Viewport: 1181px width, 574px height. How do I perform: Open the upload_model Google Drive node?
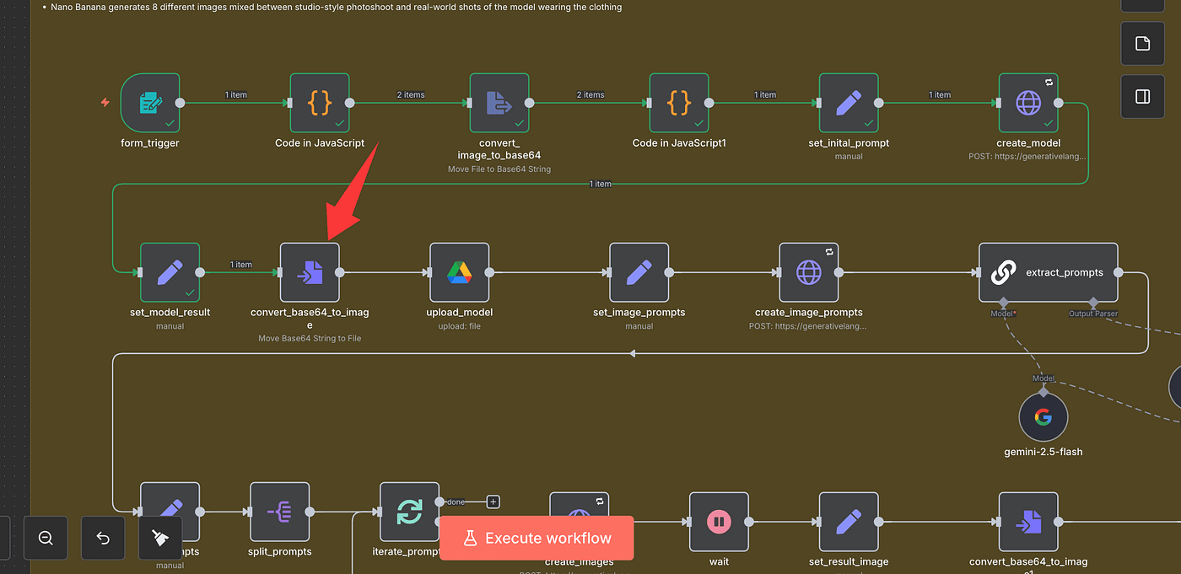click(459, 272)
